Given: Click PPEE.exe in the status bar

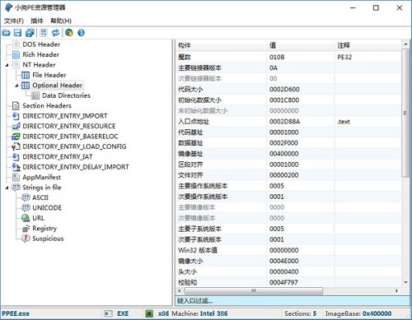Looking at the screenshot, I should point(16,313).
